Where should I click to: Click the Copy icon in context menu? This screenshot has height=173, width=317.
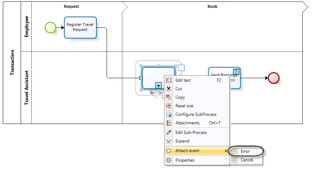(169, 97)
